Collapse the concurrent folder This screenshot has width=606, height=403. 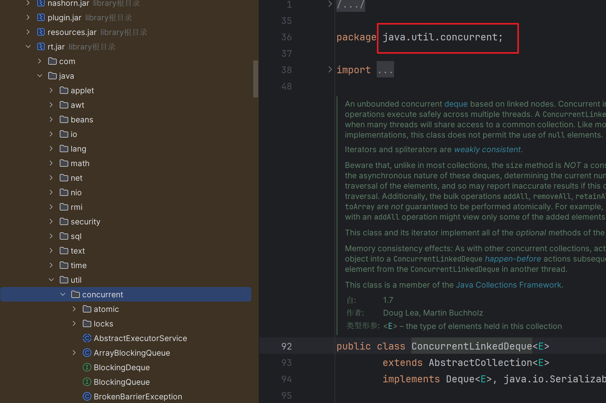click(x=63, y=295)
